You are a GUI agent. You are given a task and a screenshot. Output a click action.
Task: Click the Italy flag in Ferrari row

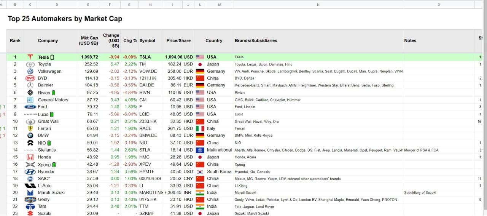tap(200, 128)
